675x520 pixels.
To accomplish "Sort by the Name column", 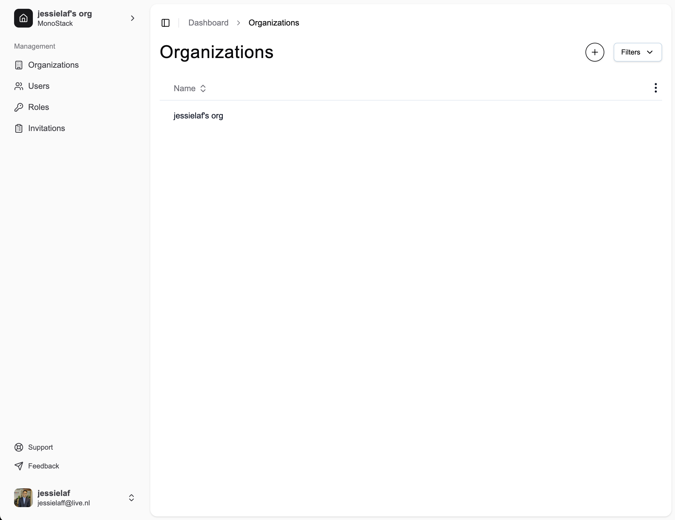I will click(190, 89).
